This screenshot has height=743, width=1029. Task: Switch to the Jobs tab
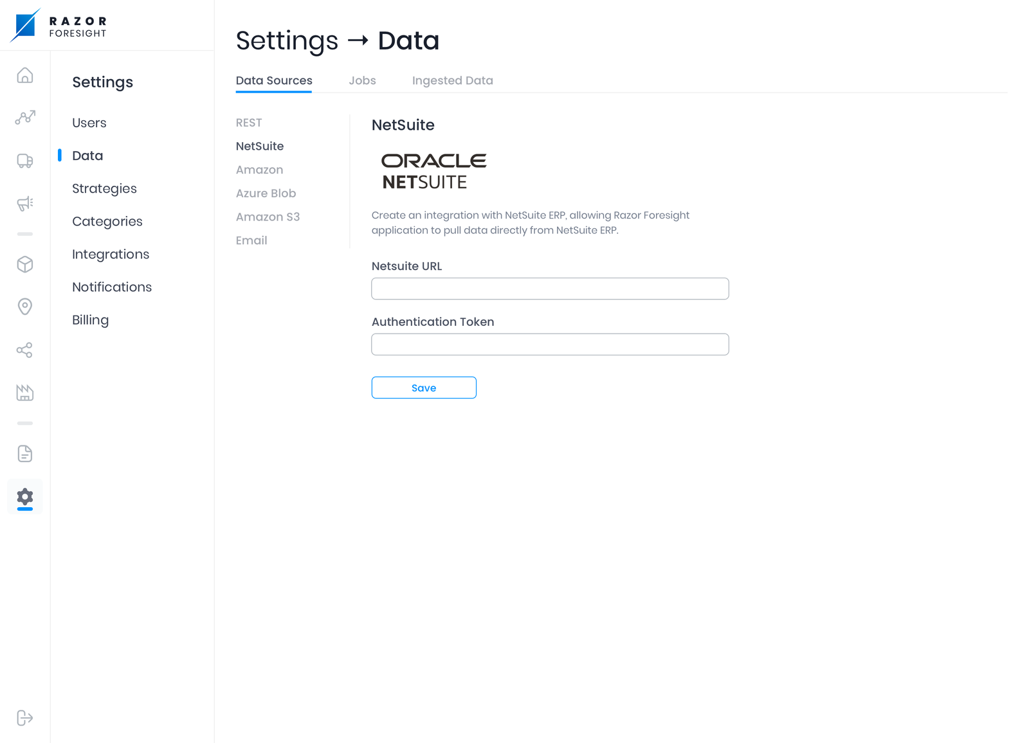(362, 80)
